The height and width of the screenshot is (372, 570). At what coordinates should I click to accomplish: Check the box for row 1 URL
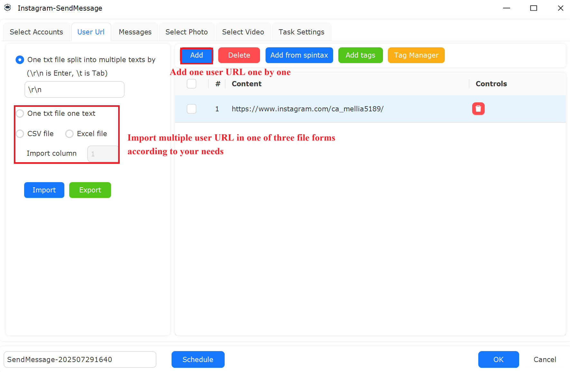[x=192, y=109]
